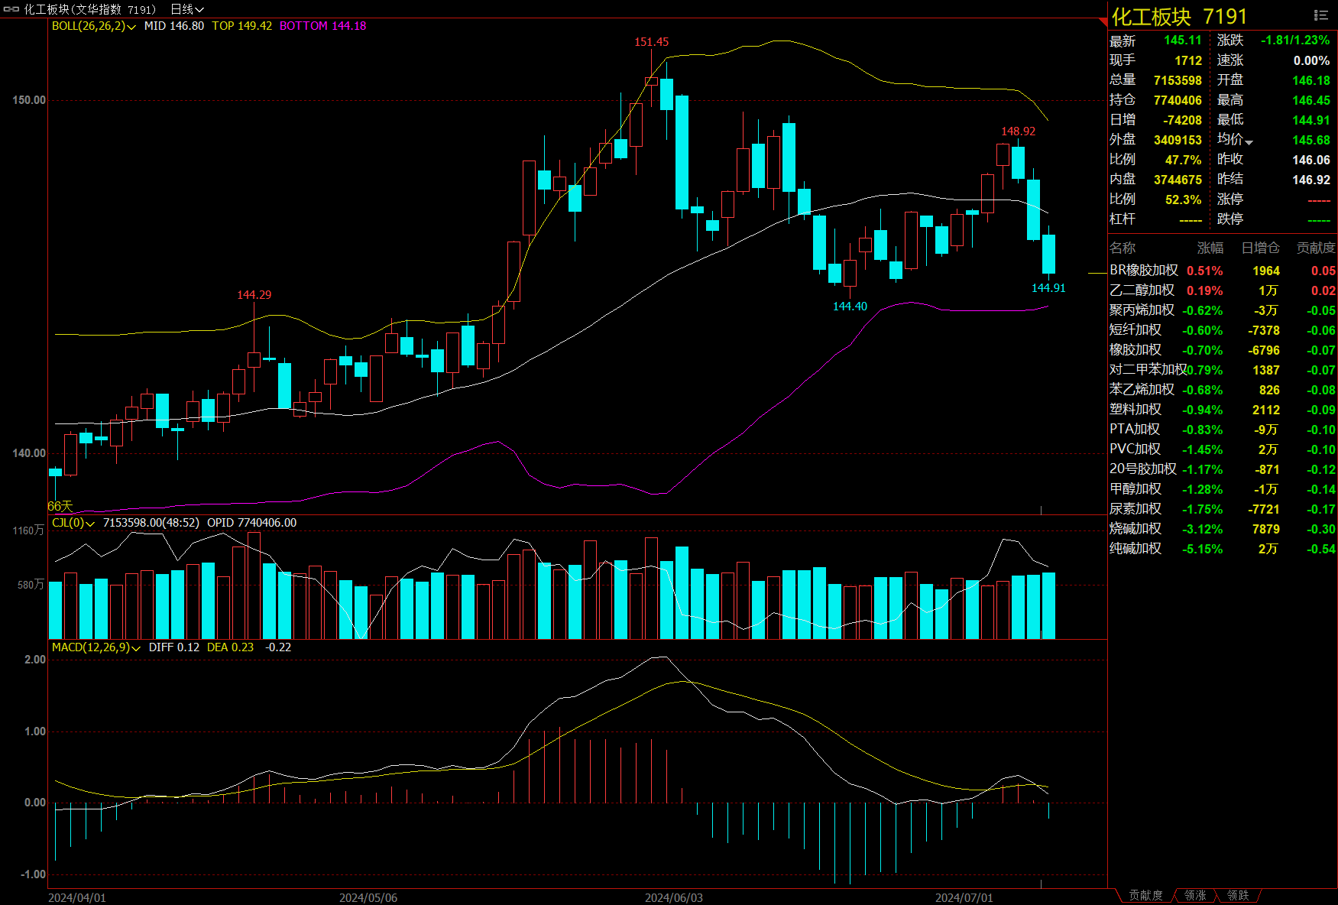Click the 150.00 price axis label
Image resolution: width=1338 pixels, height=905 pixels.
click(29, 100)
